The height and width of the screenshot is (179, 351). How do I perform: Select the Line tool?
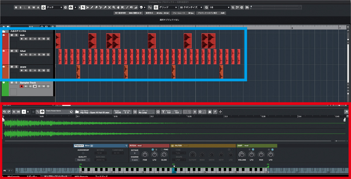coord(127,7)
